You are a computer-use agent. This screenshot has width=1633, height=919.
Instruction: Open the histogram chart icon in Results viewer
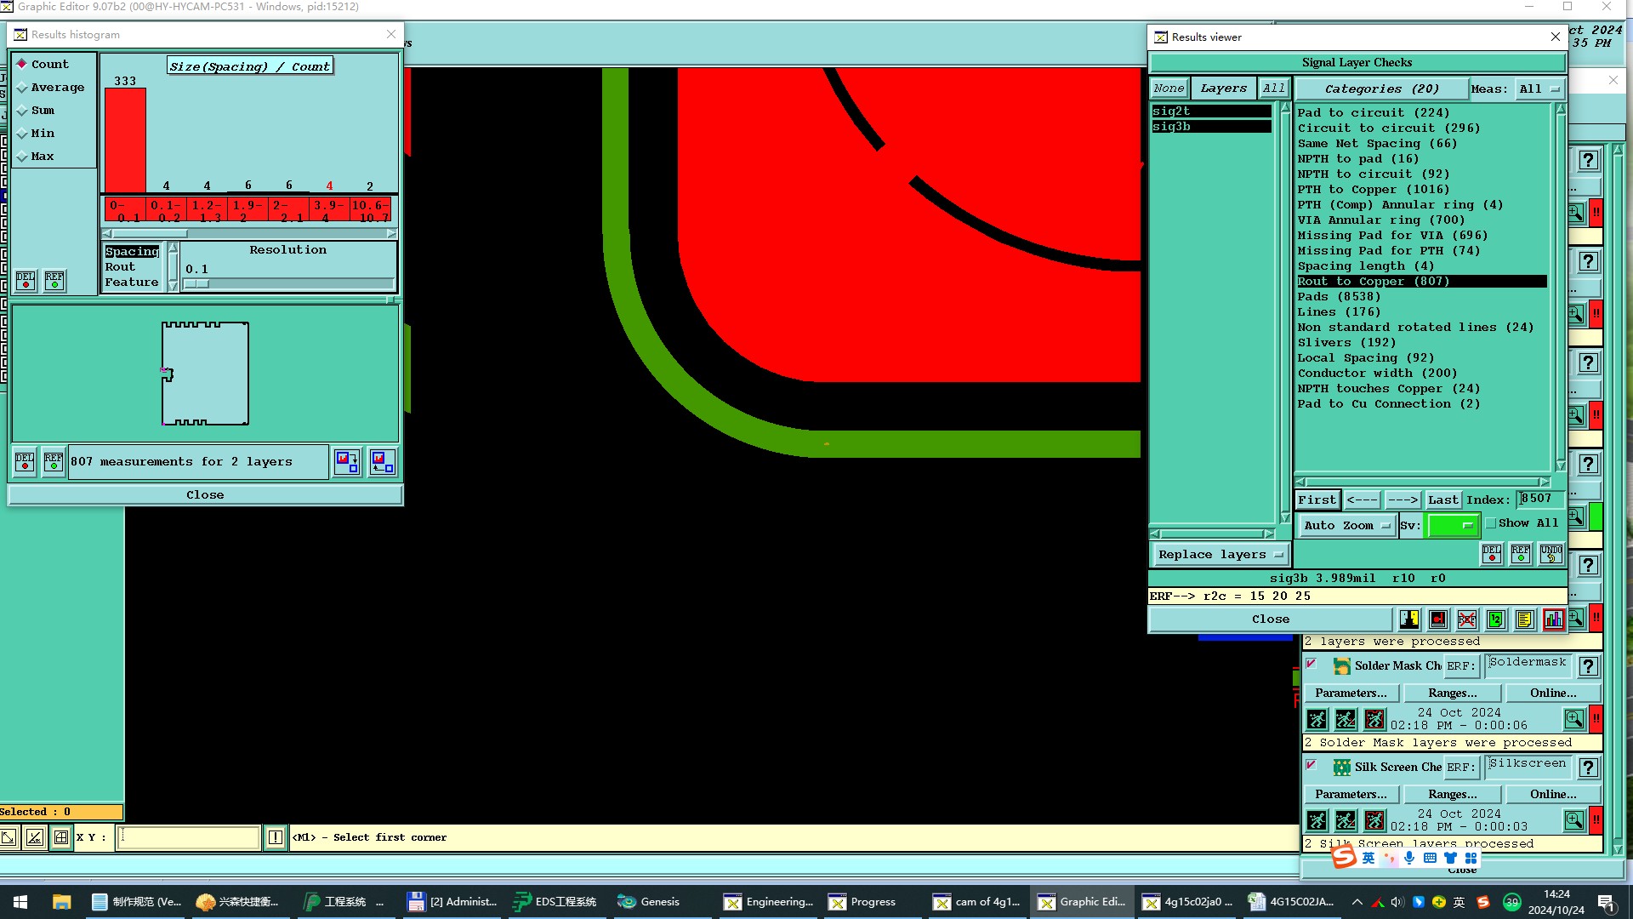point(1553,619)
